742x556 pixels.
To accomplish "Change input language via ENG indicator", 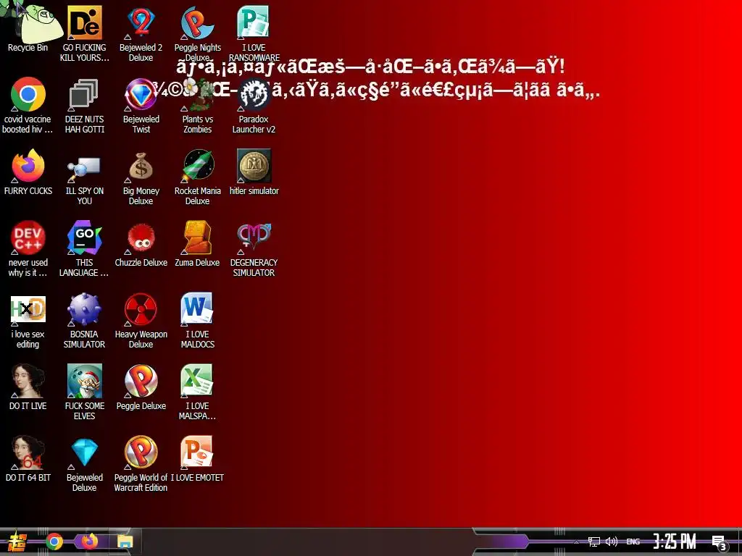I will pos(633,542).
